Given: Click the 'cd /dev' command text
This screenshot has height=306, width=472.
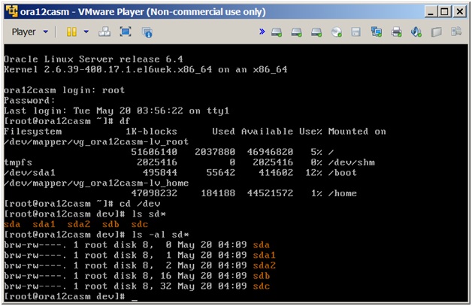Looking at the screenshot, I should 140,204.
